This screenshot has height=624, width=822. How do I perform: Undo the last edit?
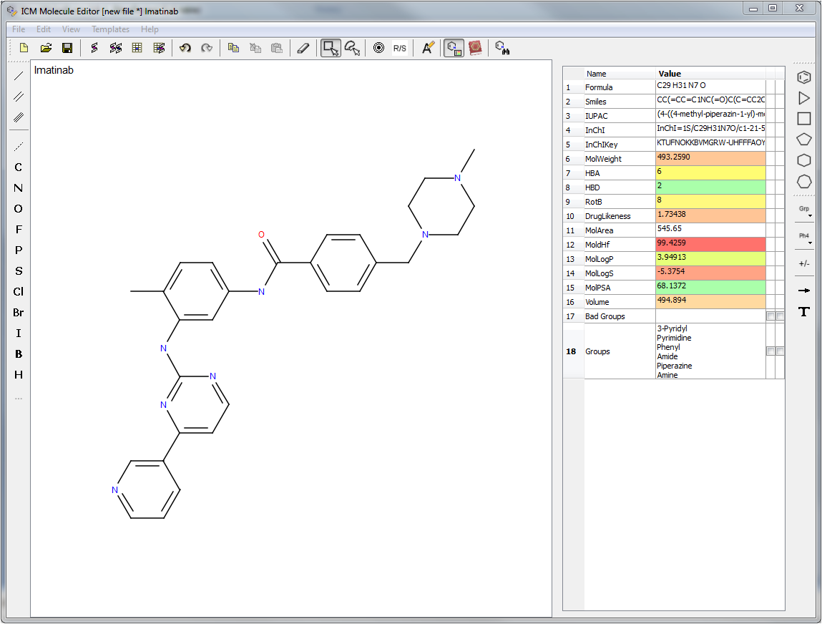point(185,48)
